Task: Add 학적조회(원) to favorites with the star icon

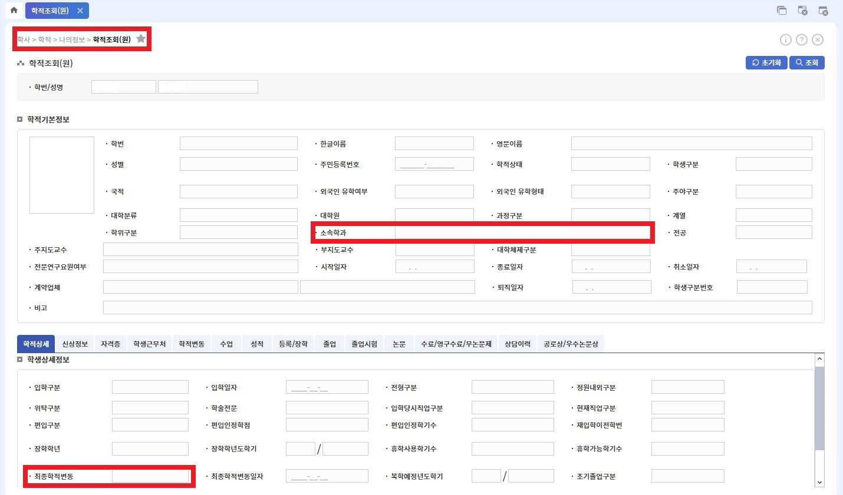Action: coord(141,39)
